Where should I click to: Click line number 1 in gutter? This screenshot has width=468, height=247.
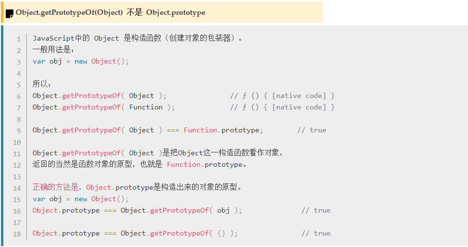pos(19,39)
